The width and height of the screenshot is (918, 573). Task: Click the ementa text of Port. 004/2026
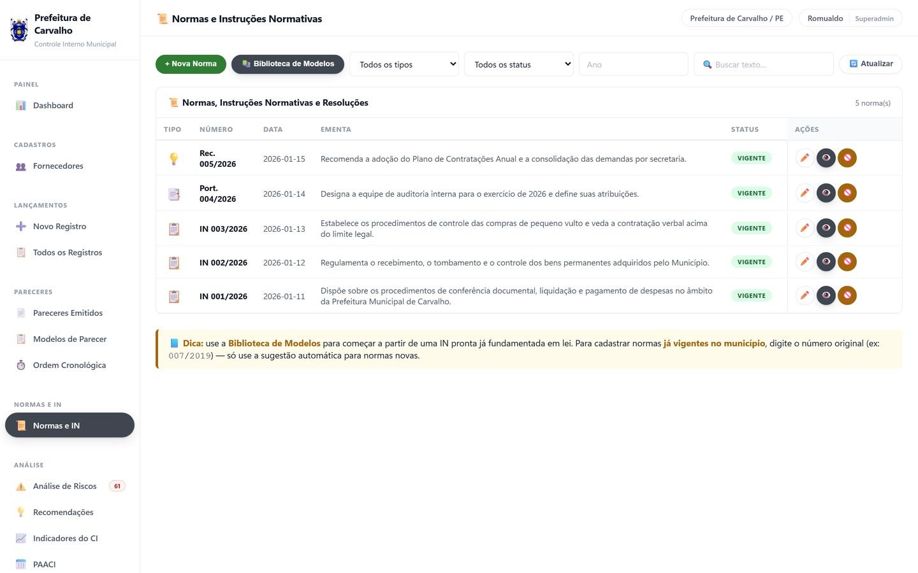(479, 194)
